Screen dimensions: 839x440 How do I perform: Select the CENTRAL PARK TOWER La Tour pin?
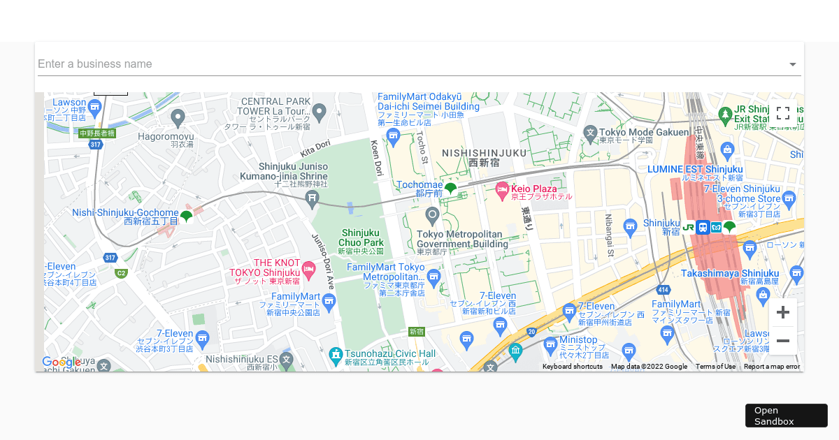pyautogui.click(x=320, y=112)
